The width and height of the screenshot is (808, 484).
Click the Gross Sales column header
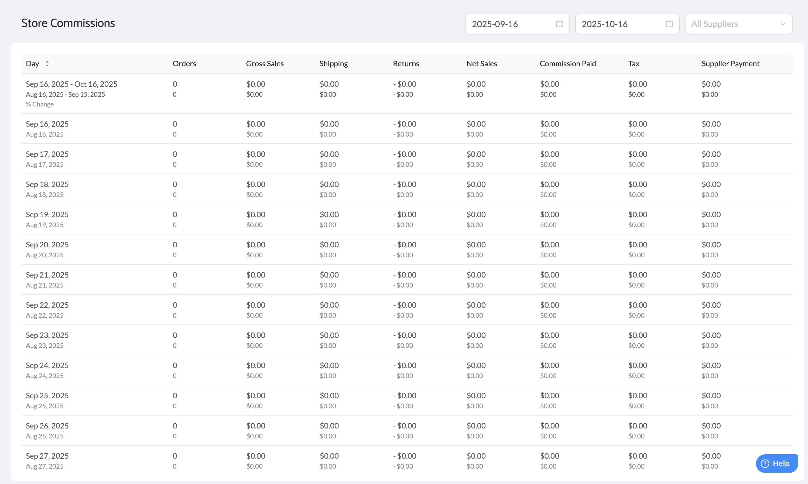265,64
